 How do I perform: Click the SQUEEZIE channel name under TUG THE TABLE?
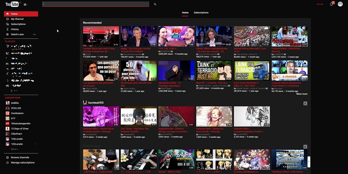pos(165,51)
